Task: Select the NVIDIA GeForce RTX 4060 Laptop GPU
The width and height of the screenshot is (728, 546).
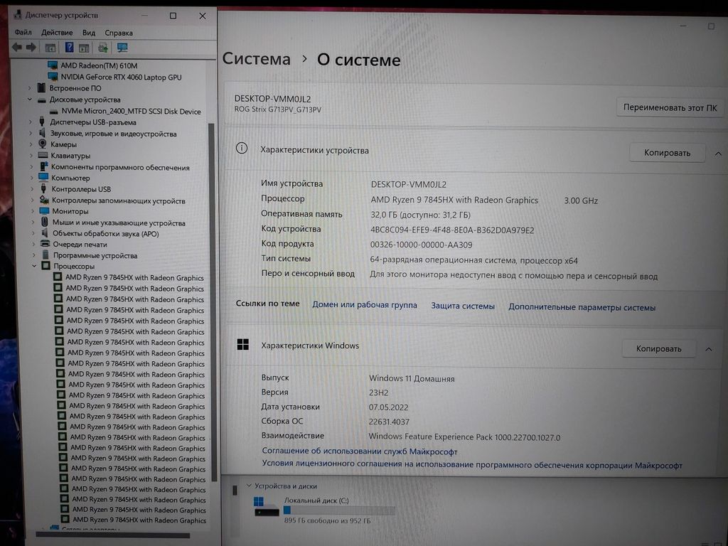Action: pyautogui.click(x=121, y=77)
